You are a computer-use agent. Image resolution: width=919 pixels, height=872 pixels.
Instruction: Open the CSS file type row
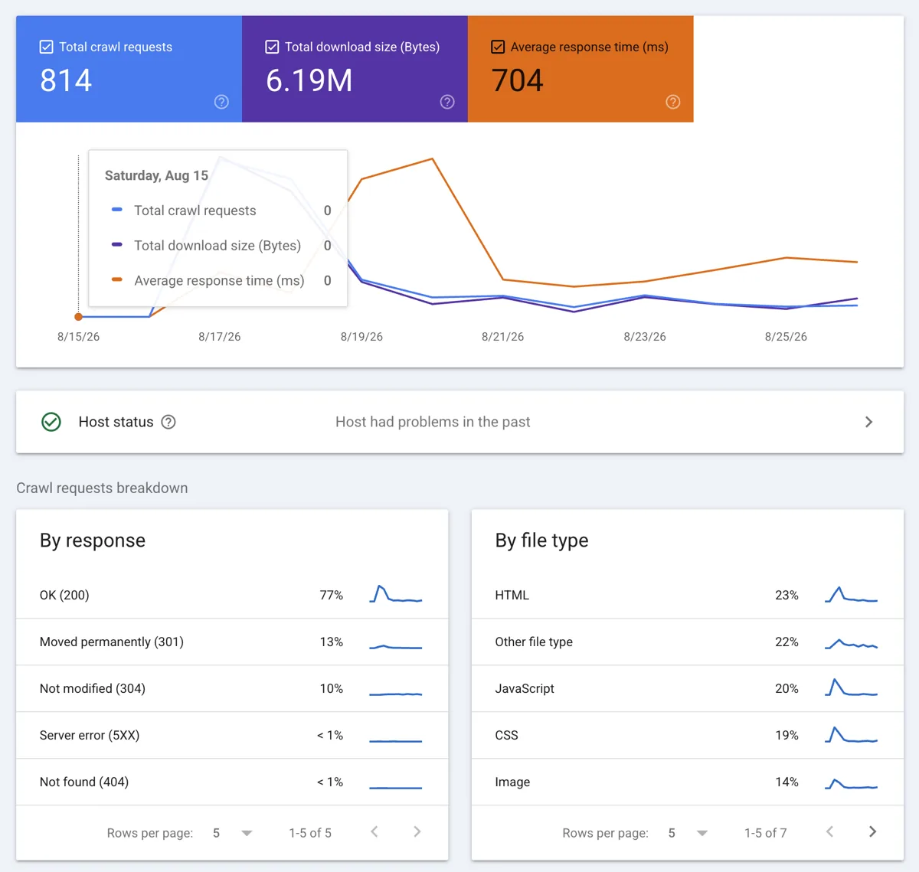[x=688, y=735]
